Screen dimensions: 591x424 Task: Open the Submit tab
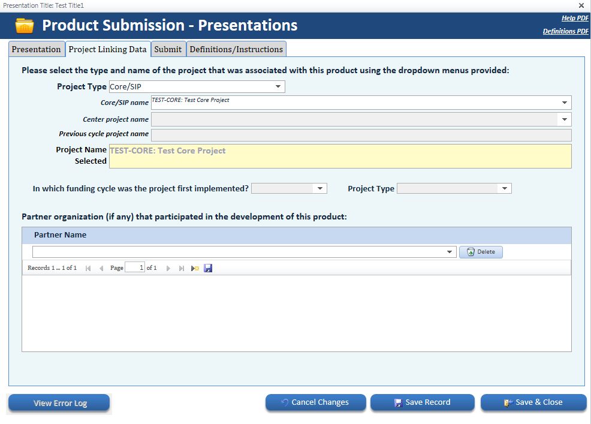[x=168, y=49]
